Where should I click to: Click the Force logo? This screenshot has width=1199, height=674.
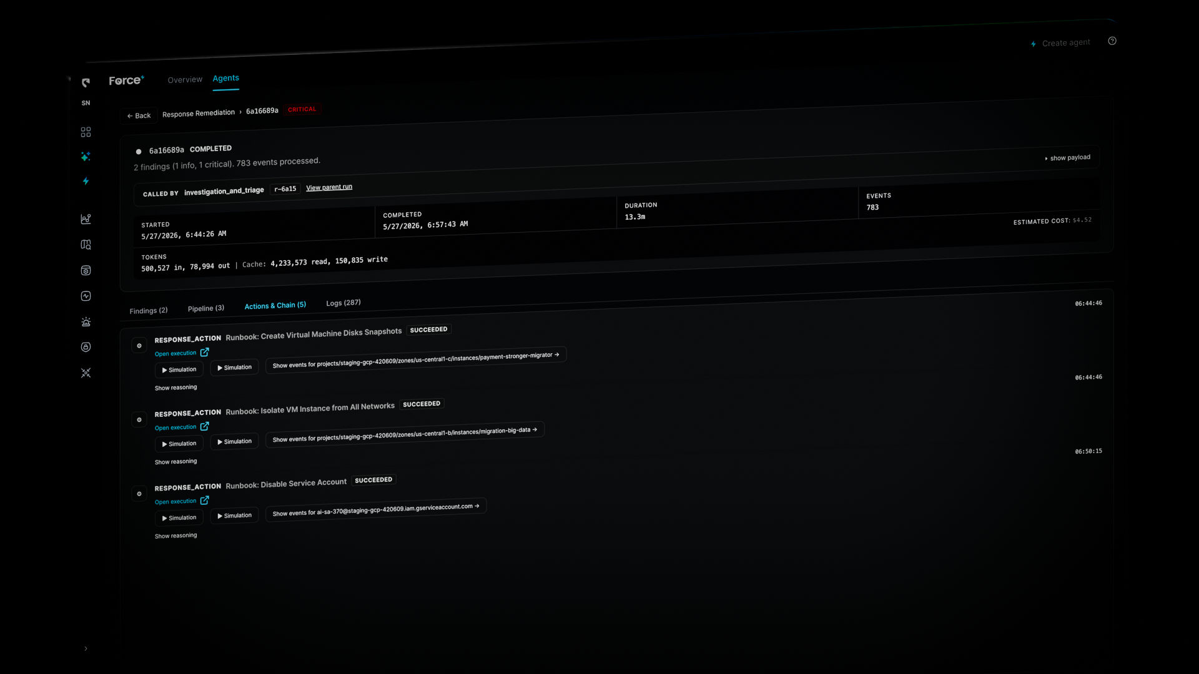coord(126,81)
